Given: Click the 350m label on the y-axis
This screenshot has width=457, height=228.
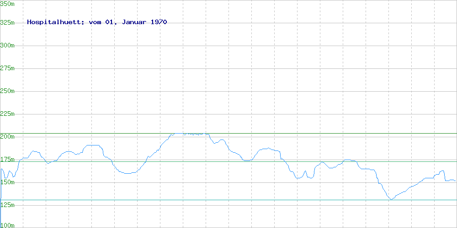Looking at the screenshot, I should click(x=7, y=3).
